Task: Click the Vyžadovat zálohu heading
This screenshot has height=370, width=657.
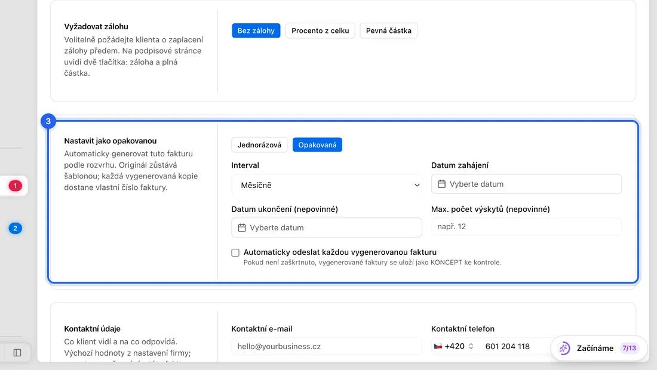Action: pyautogui.click(x=96, y=26)
